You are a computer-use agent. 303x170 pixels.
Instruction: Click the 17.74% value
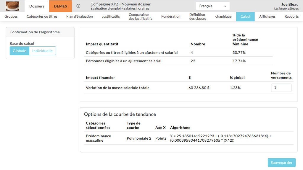239,61
